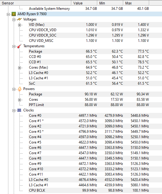
Task: Collapse the Temperatures group
Action: (x=14, y=46)
